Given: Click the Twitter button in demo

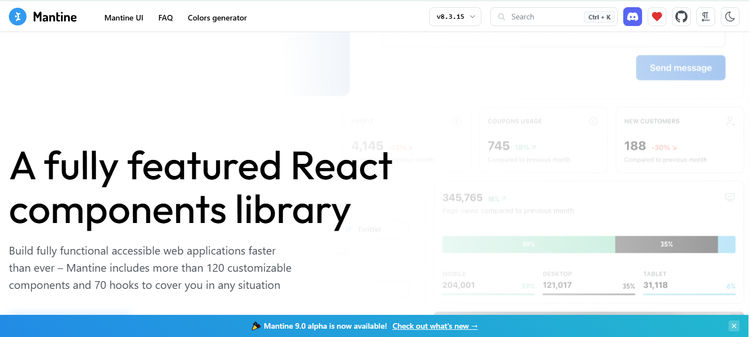Looking at the screenshot, I should (x=370, y=229).
